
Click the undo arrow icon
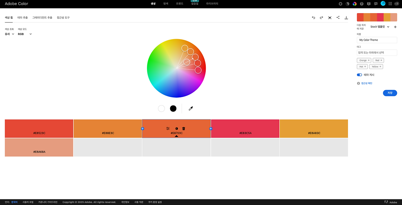tap(313, 18)
